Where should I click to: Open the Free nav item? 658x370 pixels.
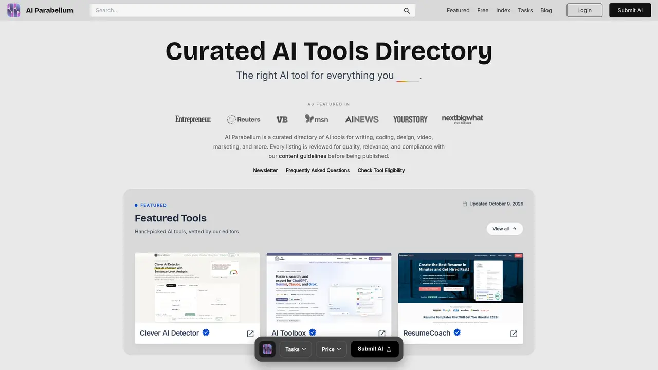pos(483,10)
